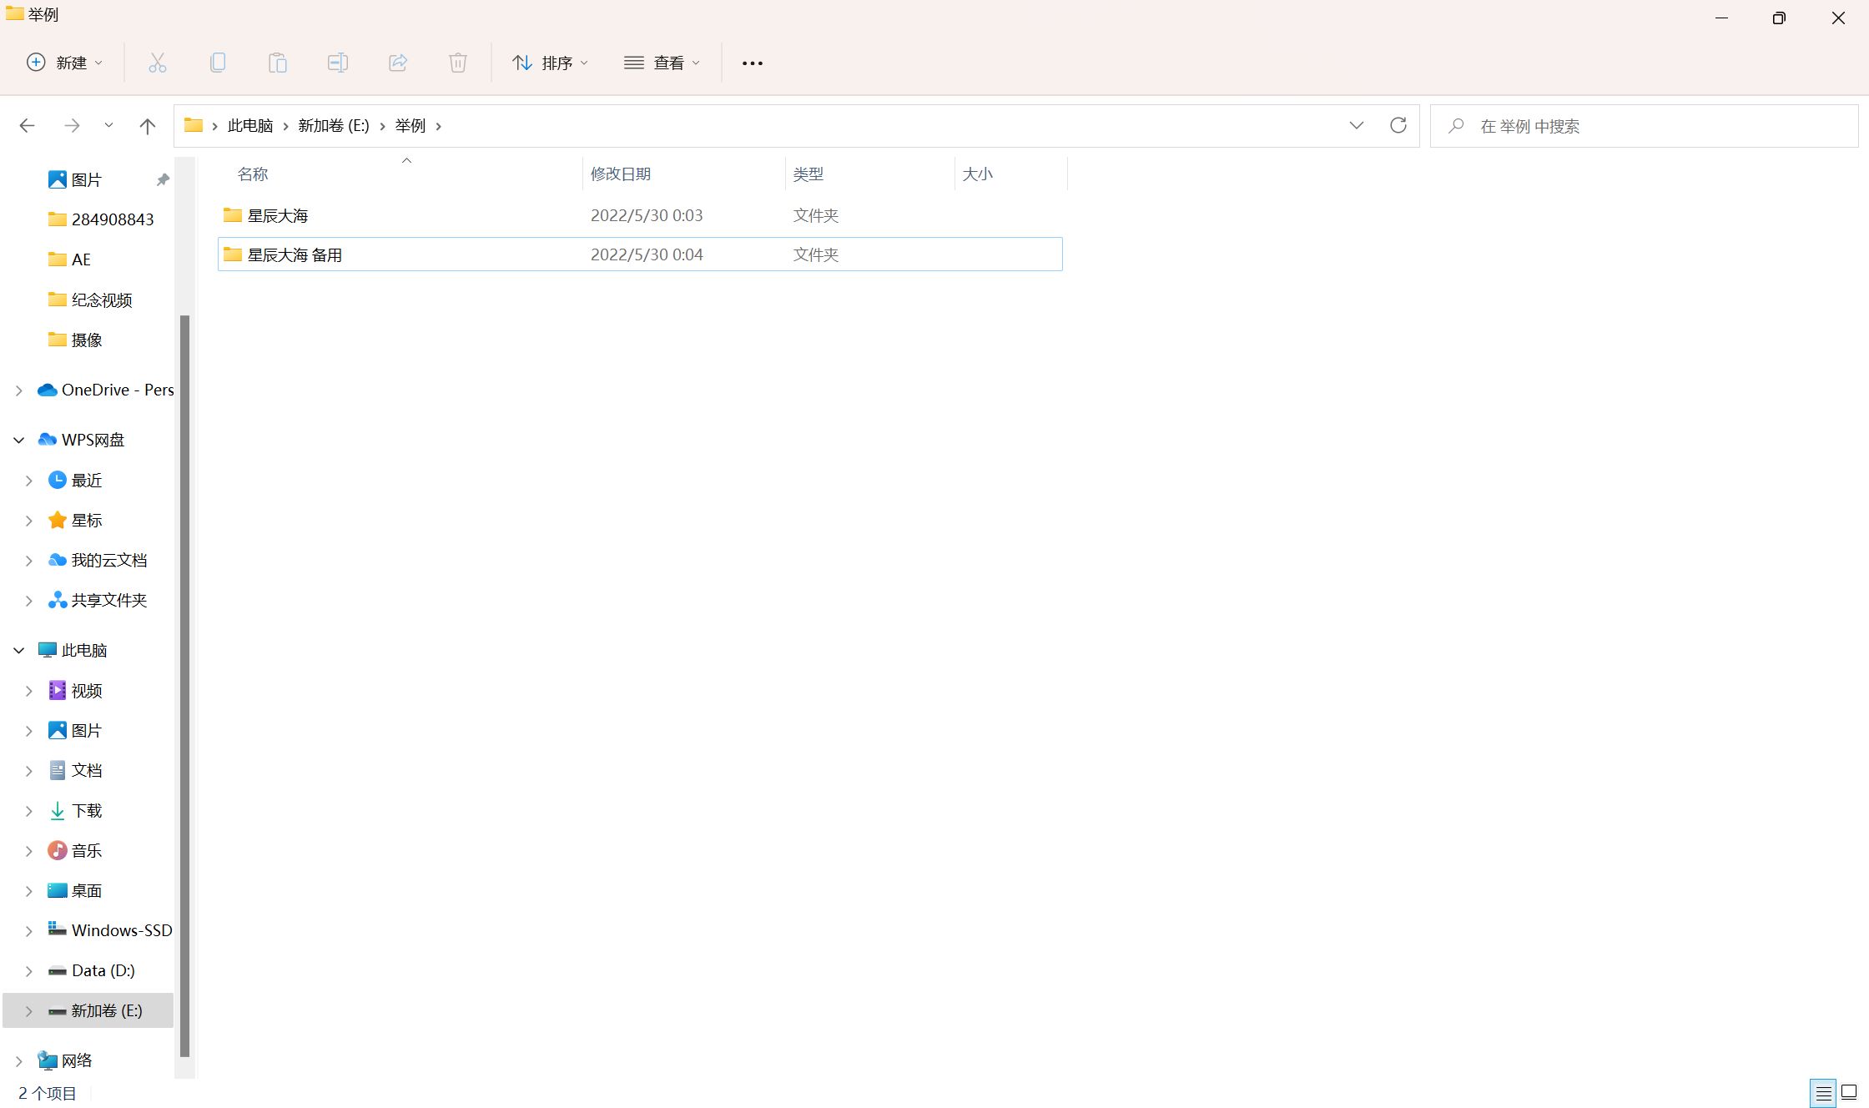The image size is (1869, 1108).
Task: Collapse the WPS网盘 node
Action: coord(19,440)
